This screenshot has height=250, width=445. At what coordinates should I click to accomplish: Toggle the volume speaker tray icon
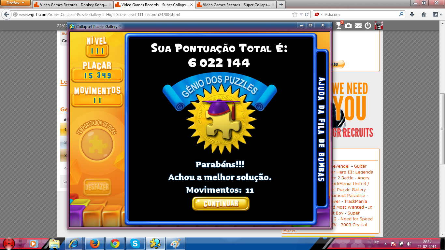click(x=409, y=243)
